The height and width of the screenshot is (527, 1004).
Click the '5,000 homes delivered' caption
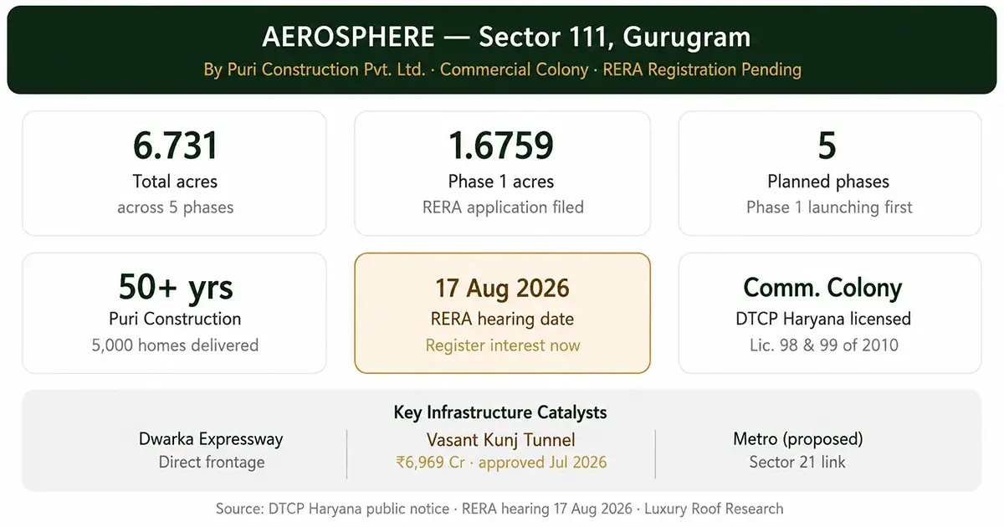175,345
